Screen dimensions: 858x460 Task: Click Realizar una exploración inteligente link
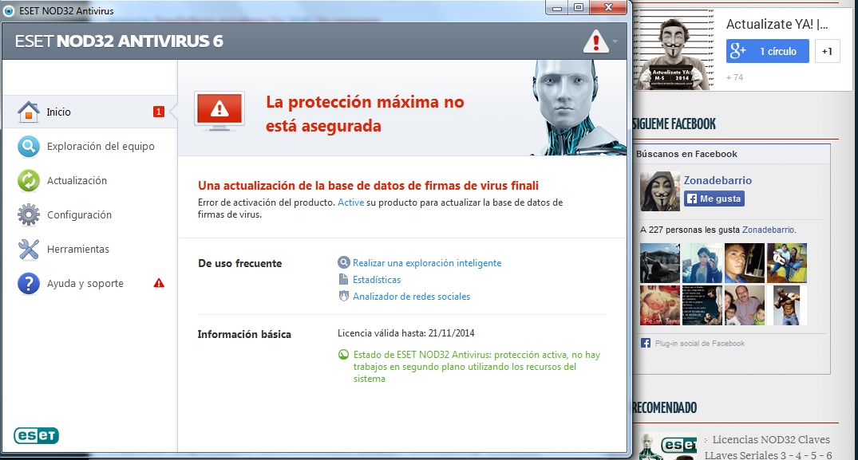point(427,263)
